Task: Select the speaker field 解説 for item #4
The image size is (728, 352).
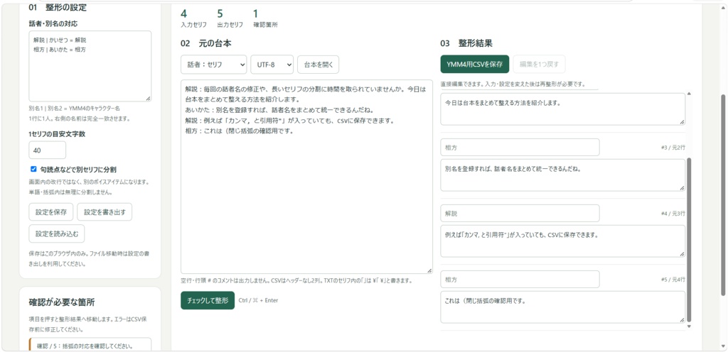Action: 520,213
